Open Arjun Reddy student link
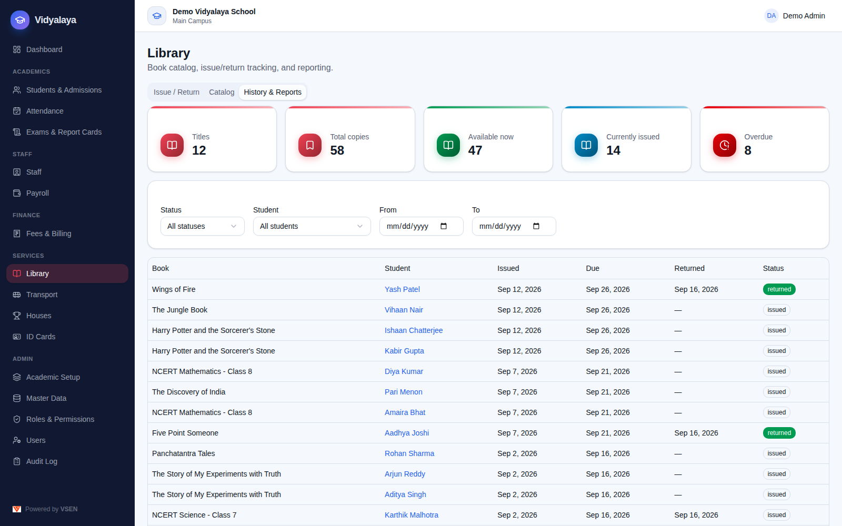The width and height of the screenshot is (842, 526). pos(405,474)
